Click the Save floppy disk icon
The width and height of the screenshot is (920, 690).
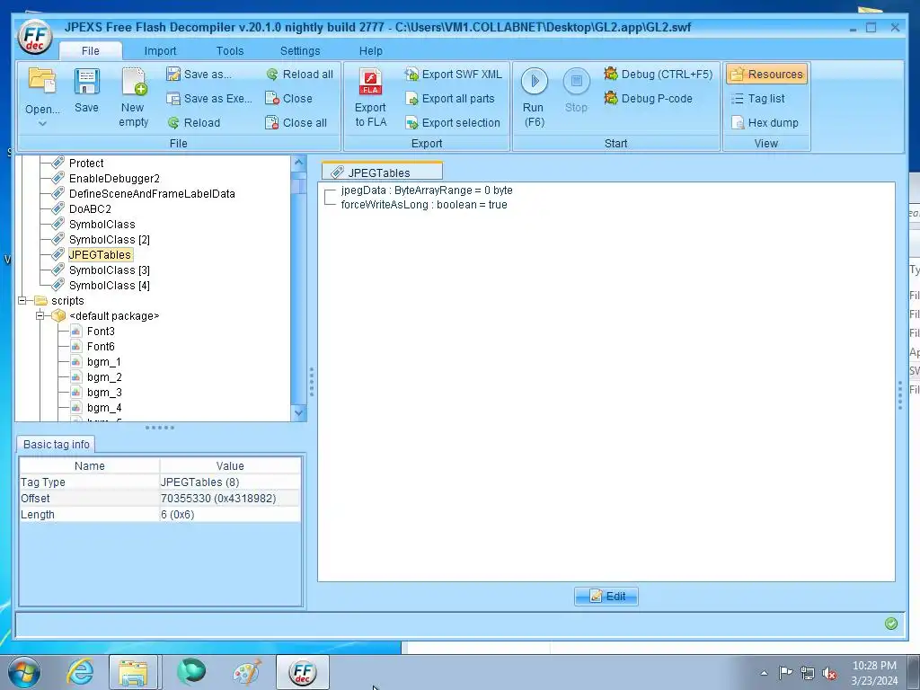86,82
